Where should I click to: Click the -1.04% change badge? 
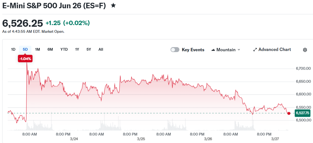(x=25, y=58)
